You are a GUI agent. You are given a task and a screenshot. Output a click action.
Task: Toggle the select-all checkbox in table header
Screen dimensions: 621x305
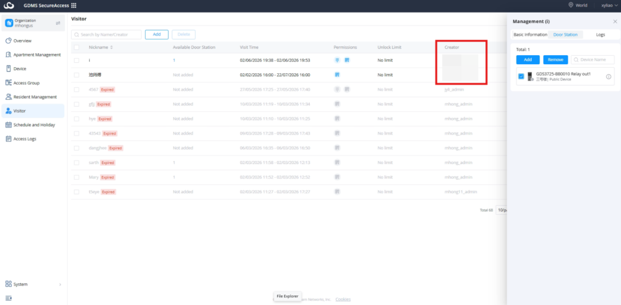(76, 47)
